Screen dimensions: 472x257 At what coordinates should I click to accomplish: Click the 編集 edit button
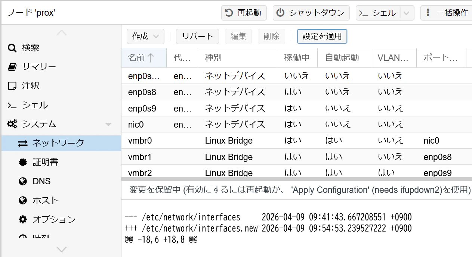click(238, 36)
